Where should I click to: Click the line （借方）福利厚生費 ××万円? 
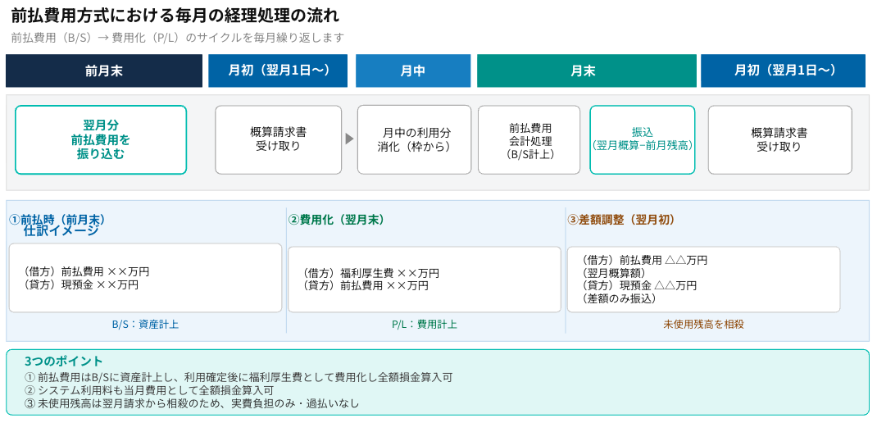(370, 273)
